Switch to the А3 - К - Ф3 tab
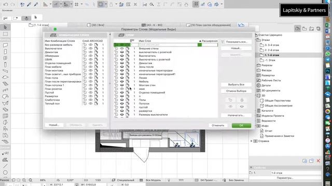Screen dimensions: 332x186 pyautogui.click(x=152, y=25)
